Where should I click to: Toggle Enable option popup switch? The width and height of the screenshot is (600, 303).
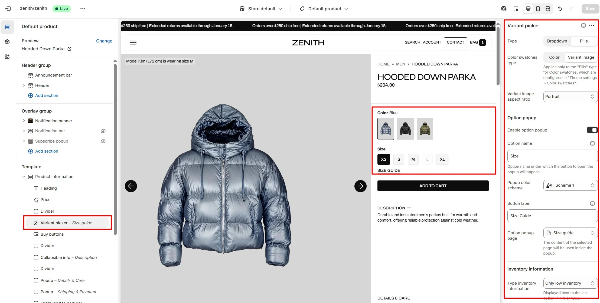(x=592, y=130)
